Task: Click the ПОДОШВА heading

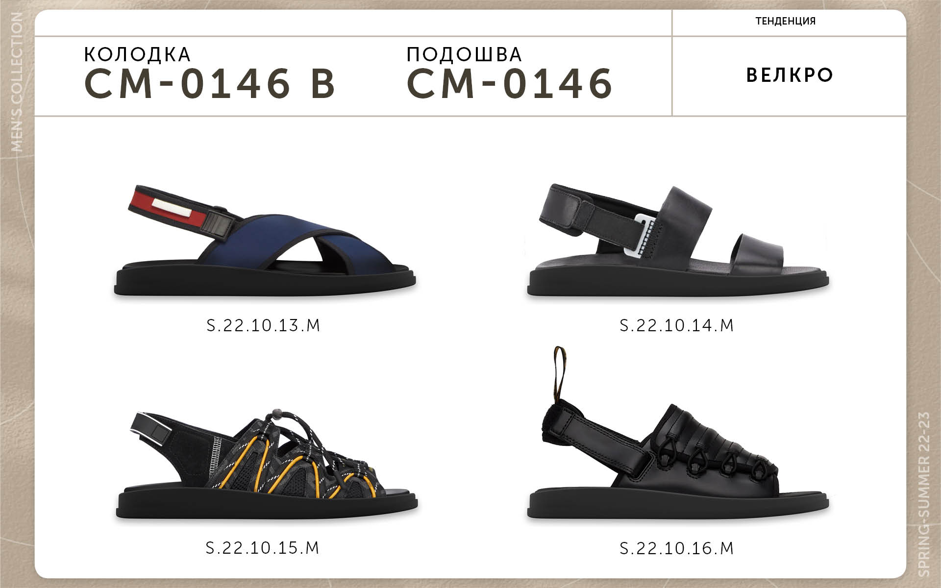Action: pos(464,54)
